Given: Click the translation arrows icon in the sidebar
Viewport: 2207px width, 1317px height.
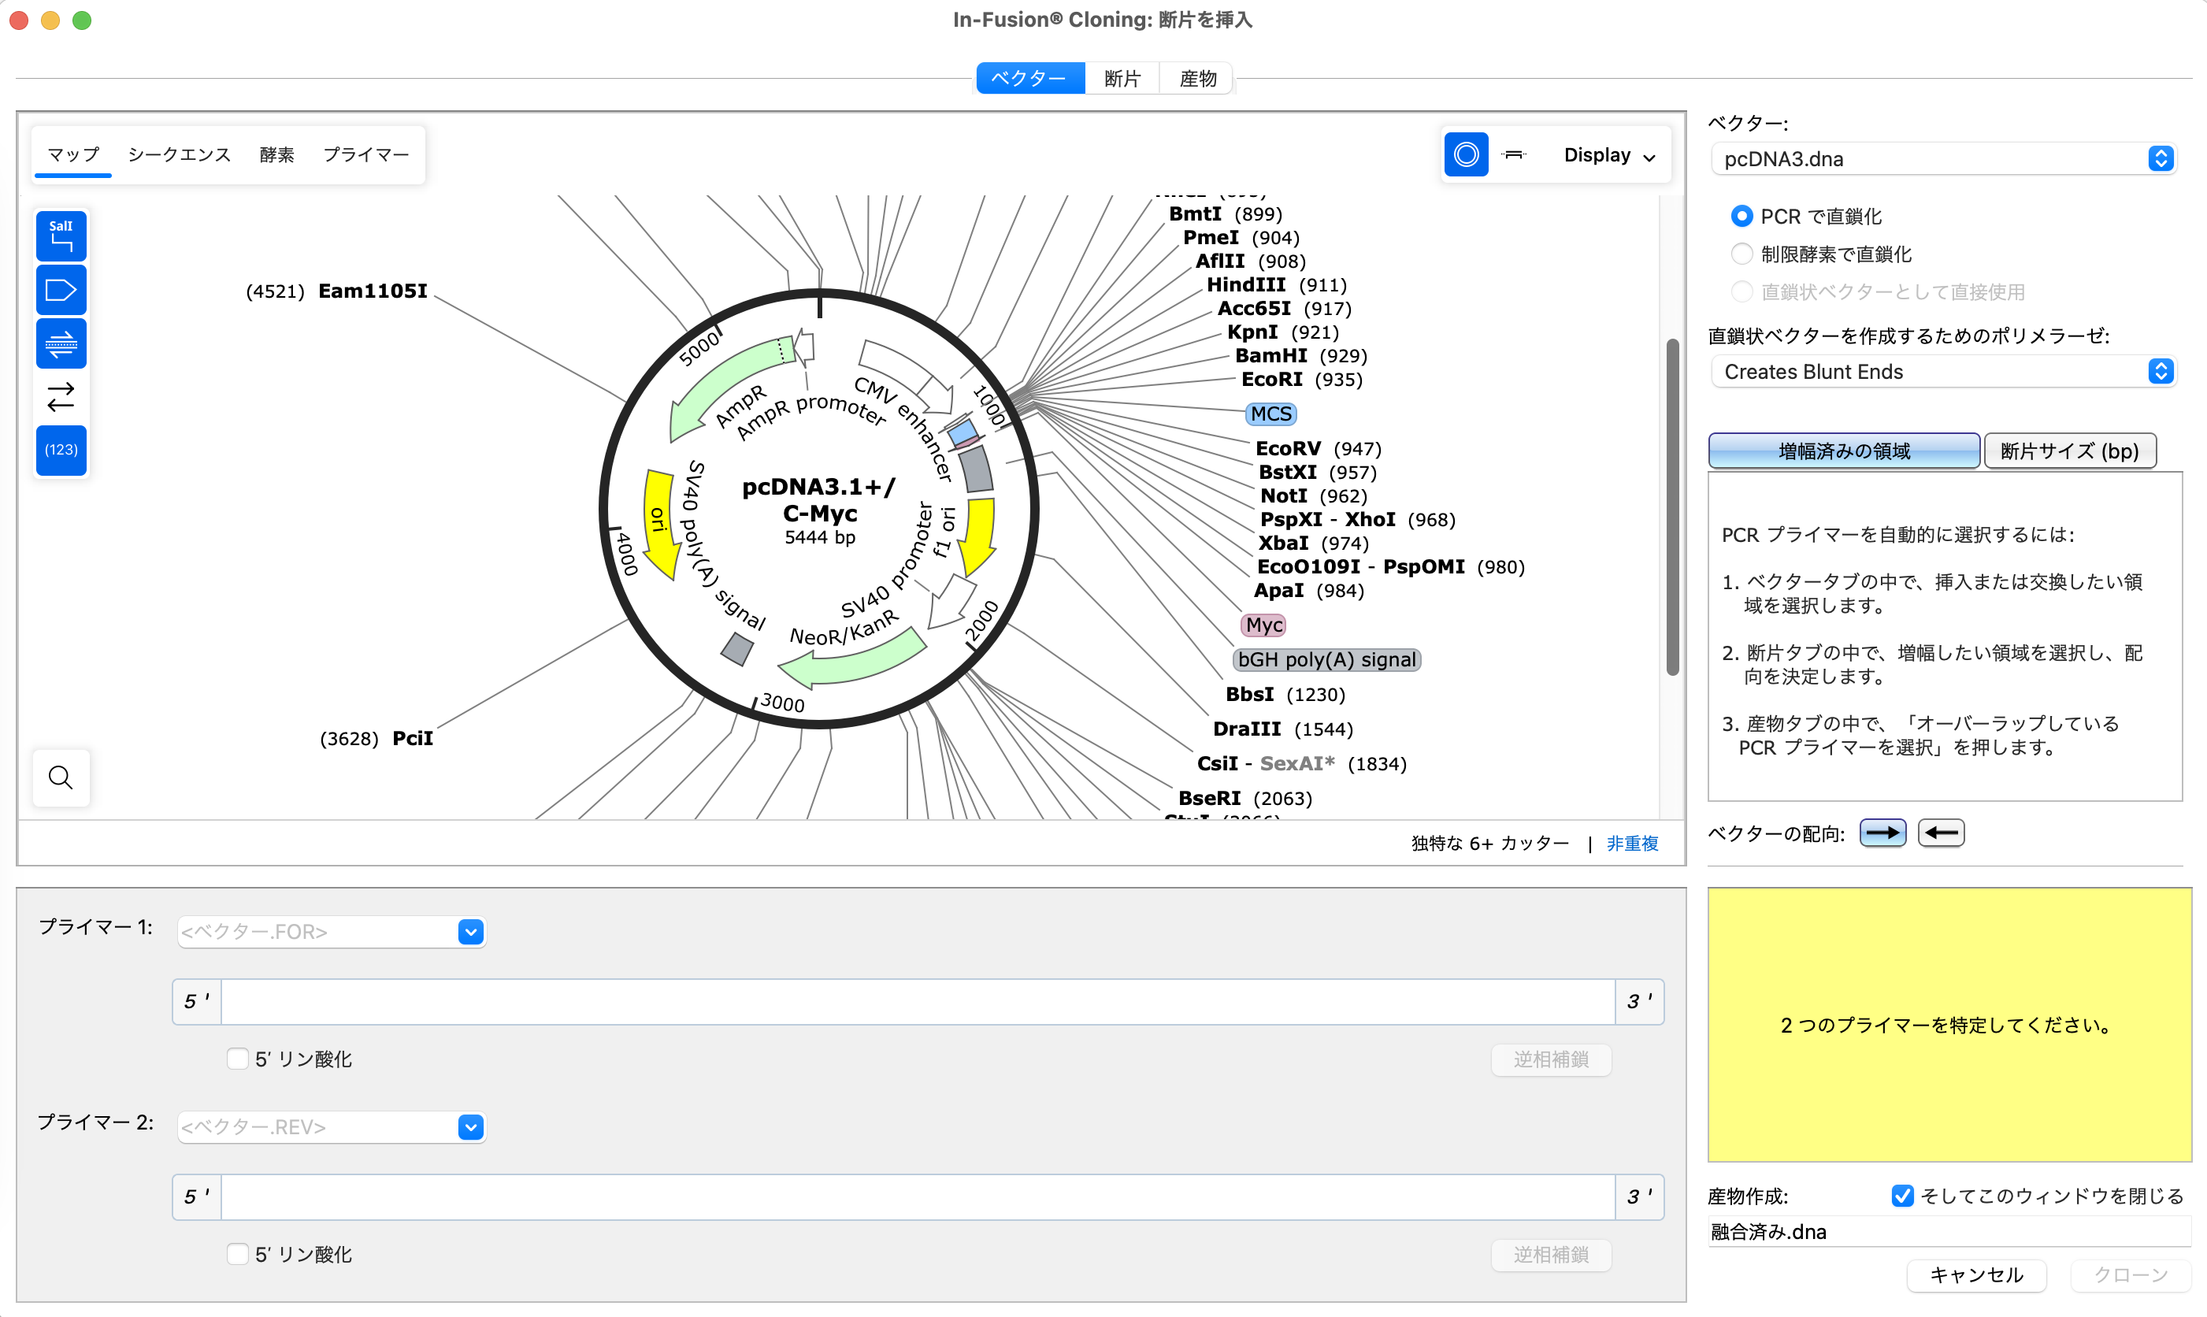Looking at the screenshot, I should (x=61, y=398).
